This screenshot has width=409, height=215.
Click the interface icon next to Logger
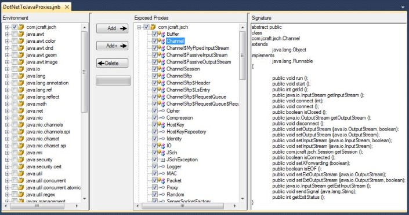pyautogui.click(x=162, y=166)
